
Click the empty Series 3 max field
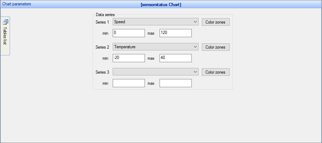[176, 83]
